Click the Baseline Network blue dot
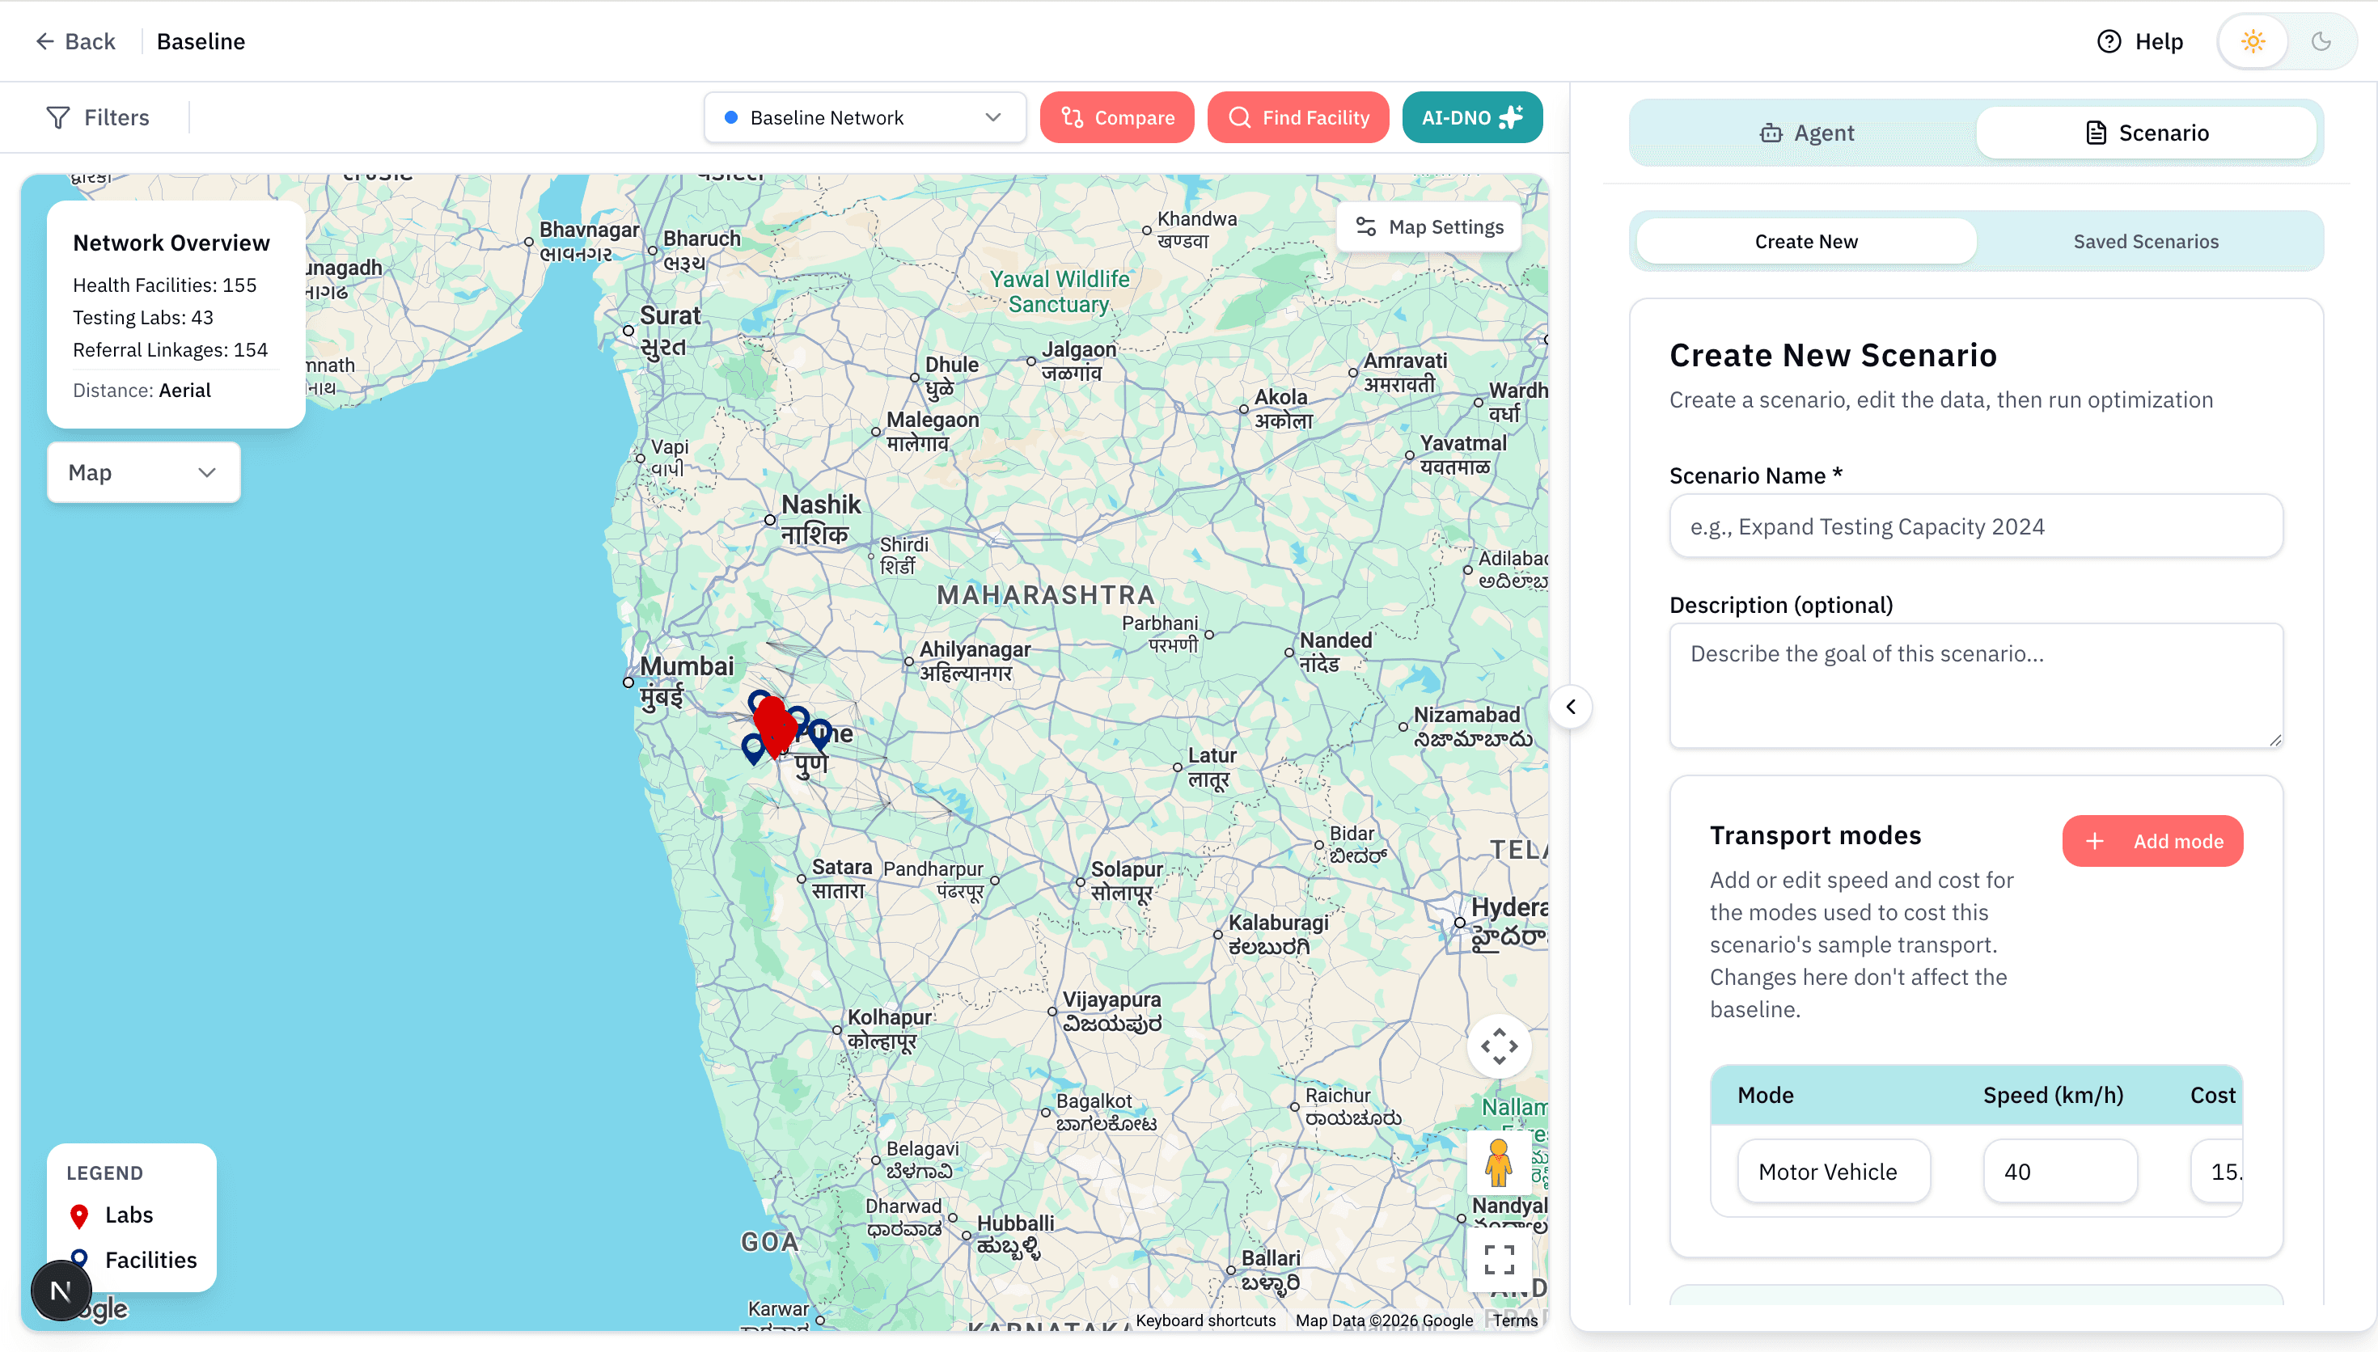 tap(730, 117)
